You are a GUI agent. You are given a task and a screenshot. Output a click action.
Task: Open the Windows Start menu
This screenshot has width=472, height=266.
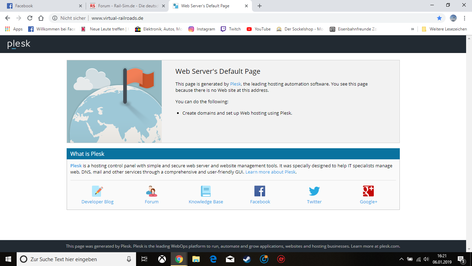(x=8, y=259)
